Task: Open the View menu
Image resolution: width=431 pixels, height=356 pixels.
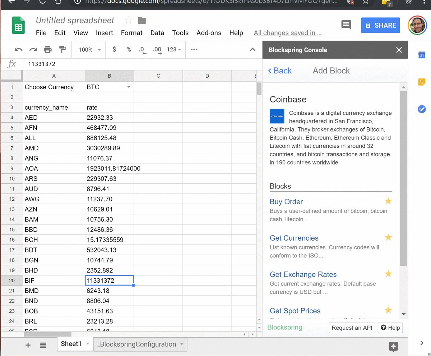Action: pos(81,33)
